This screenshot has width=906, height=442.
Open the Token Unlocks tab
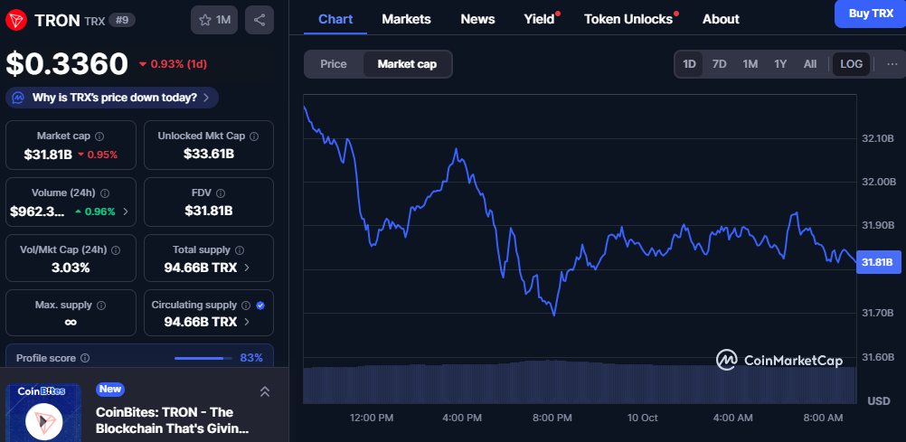tap(628, 19)
